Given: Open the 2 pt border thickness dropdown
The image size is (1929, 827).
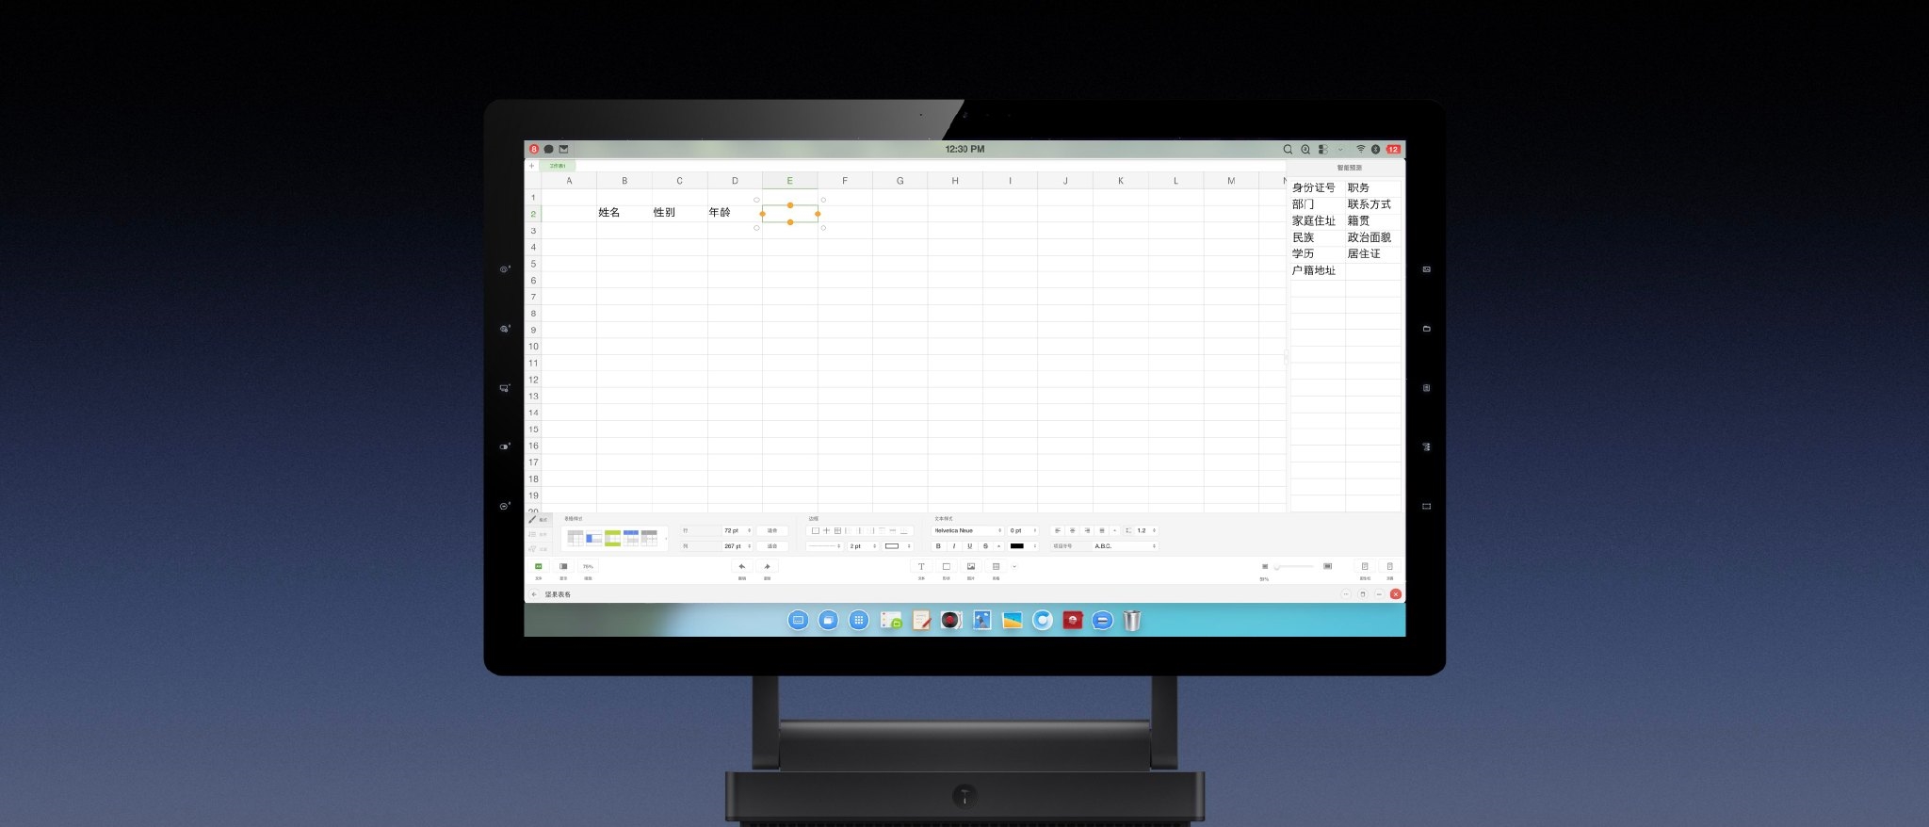Looking at the screenshot, I should pos(863,546).
